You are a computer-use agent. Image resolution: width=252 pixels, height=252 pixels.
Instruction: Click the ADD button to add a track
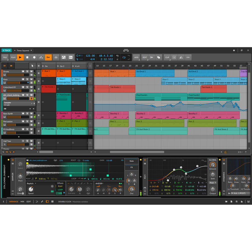pos(137,57)
